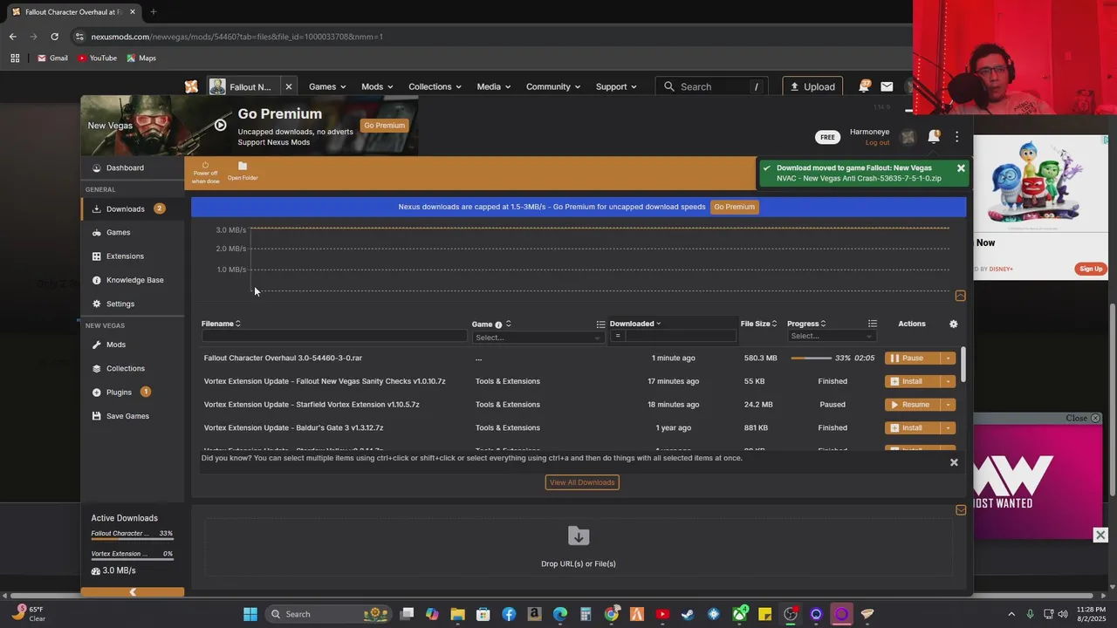Open Knowledge Base in the sidebar
This screenshot has height=628, width=1117.
coord(134,280)
